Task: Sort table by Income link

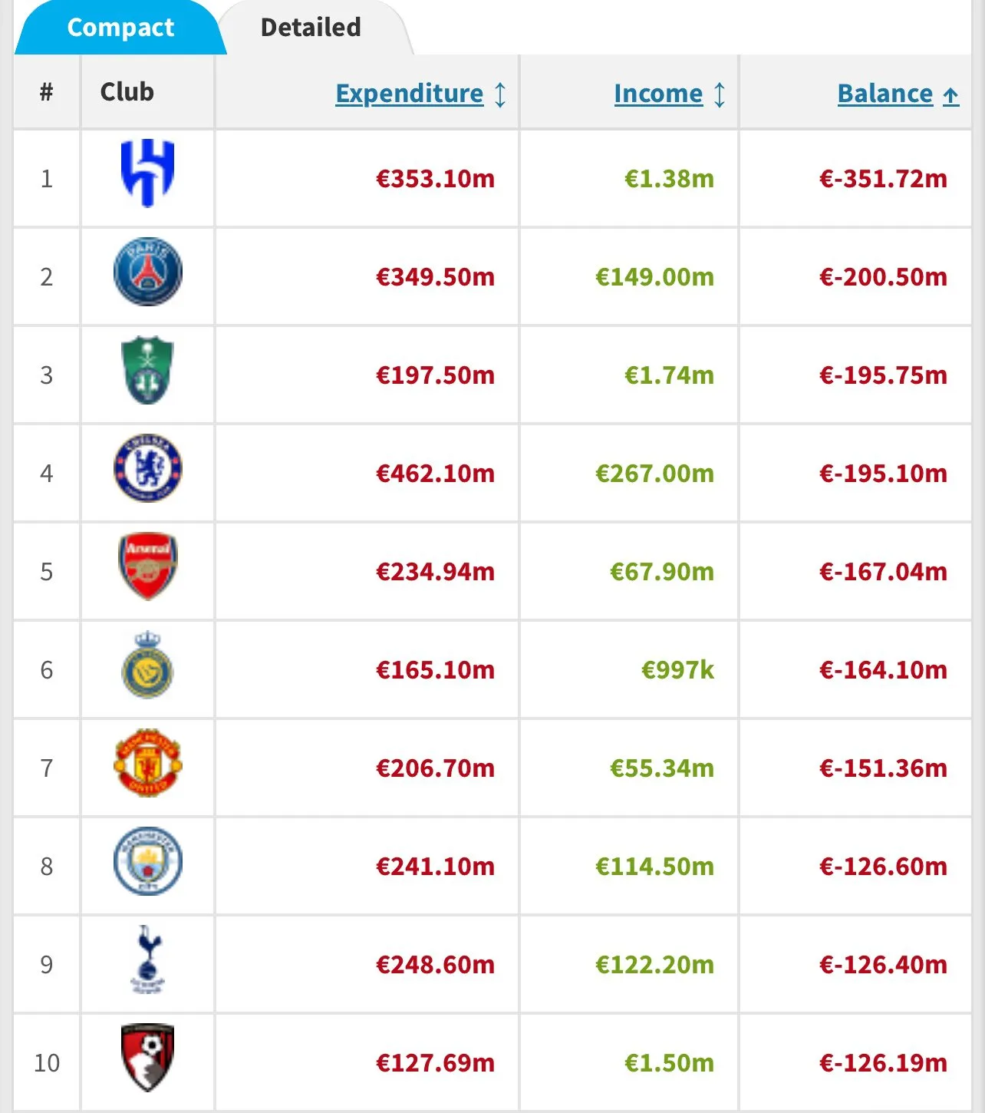Action: tap(658, 94)
